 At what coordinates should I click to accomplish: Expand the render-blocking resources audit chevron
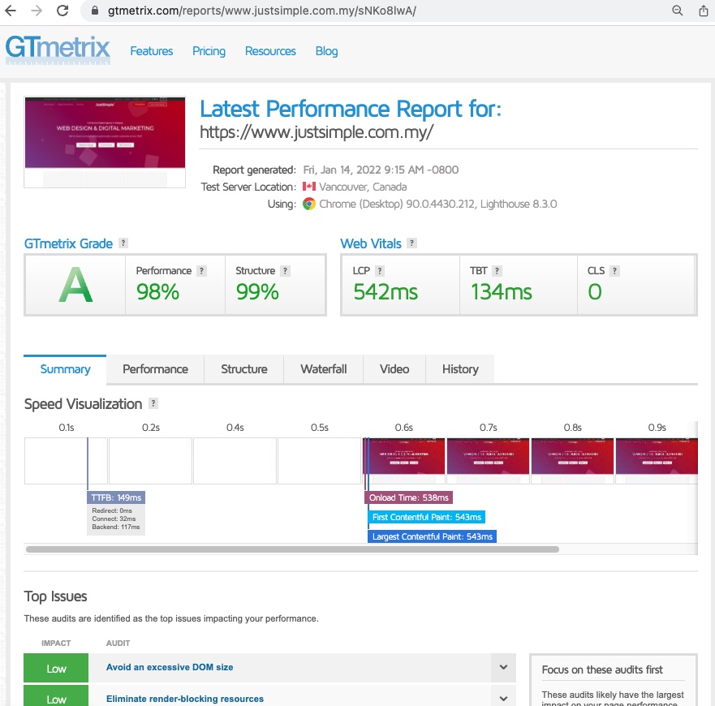pyautogui.click(x=503, y=698)
